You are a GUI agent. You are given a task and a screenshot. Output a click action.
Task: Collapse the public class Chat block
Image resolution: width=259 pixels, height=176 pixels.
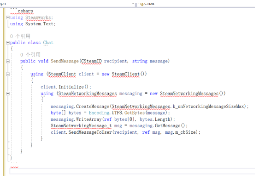coord(7,43)
